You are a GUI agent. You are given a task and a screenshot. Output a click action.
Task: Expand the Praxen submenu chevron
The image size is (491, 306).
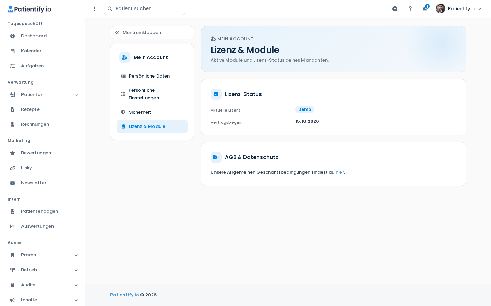[x=76, y=255]
